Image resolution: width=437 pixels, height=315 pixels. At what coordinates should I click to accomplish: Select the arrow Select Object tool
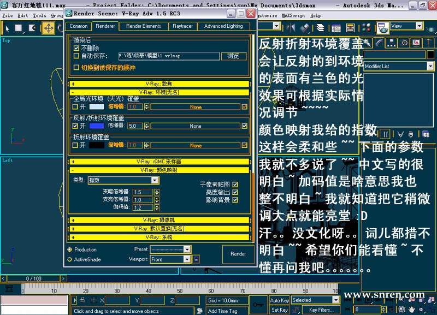click(8, 28)
